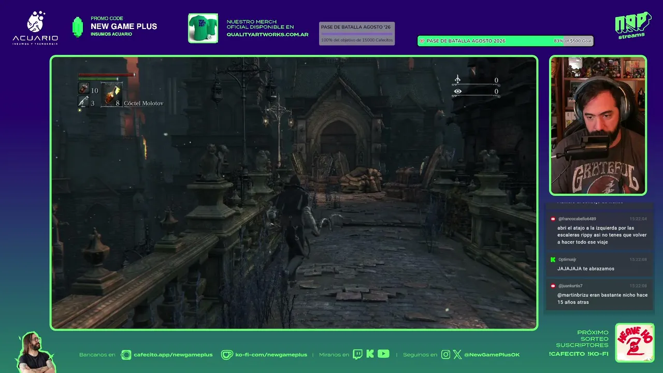
Task: Click YouTube icon beside @juankurtis7
Action: 553,286
